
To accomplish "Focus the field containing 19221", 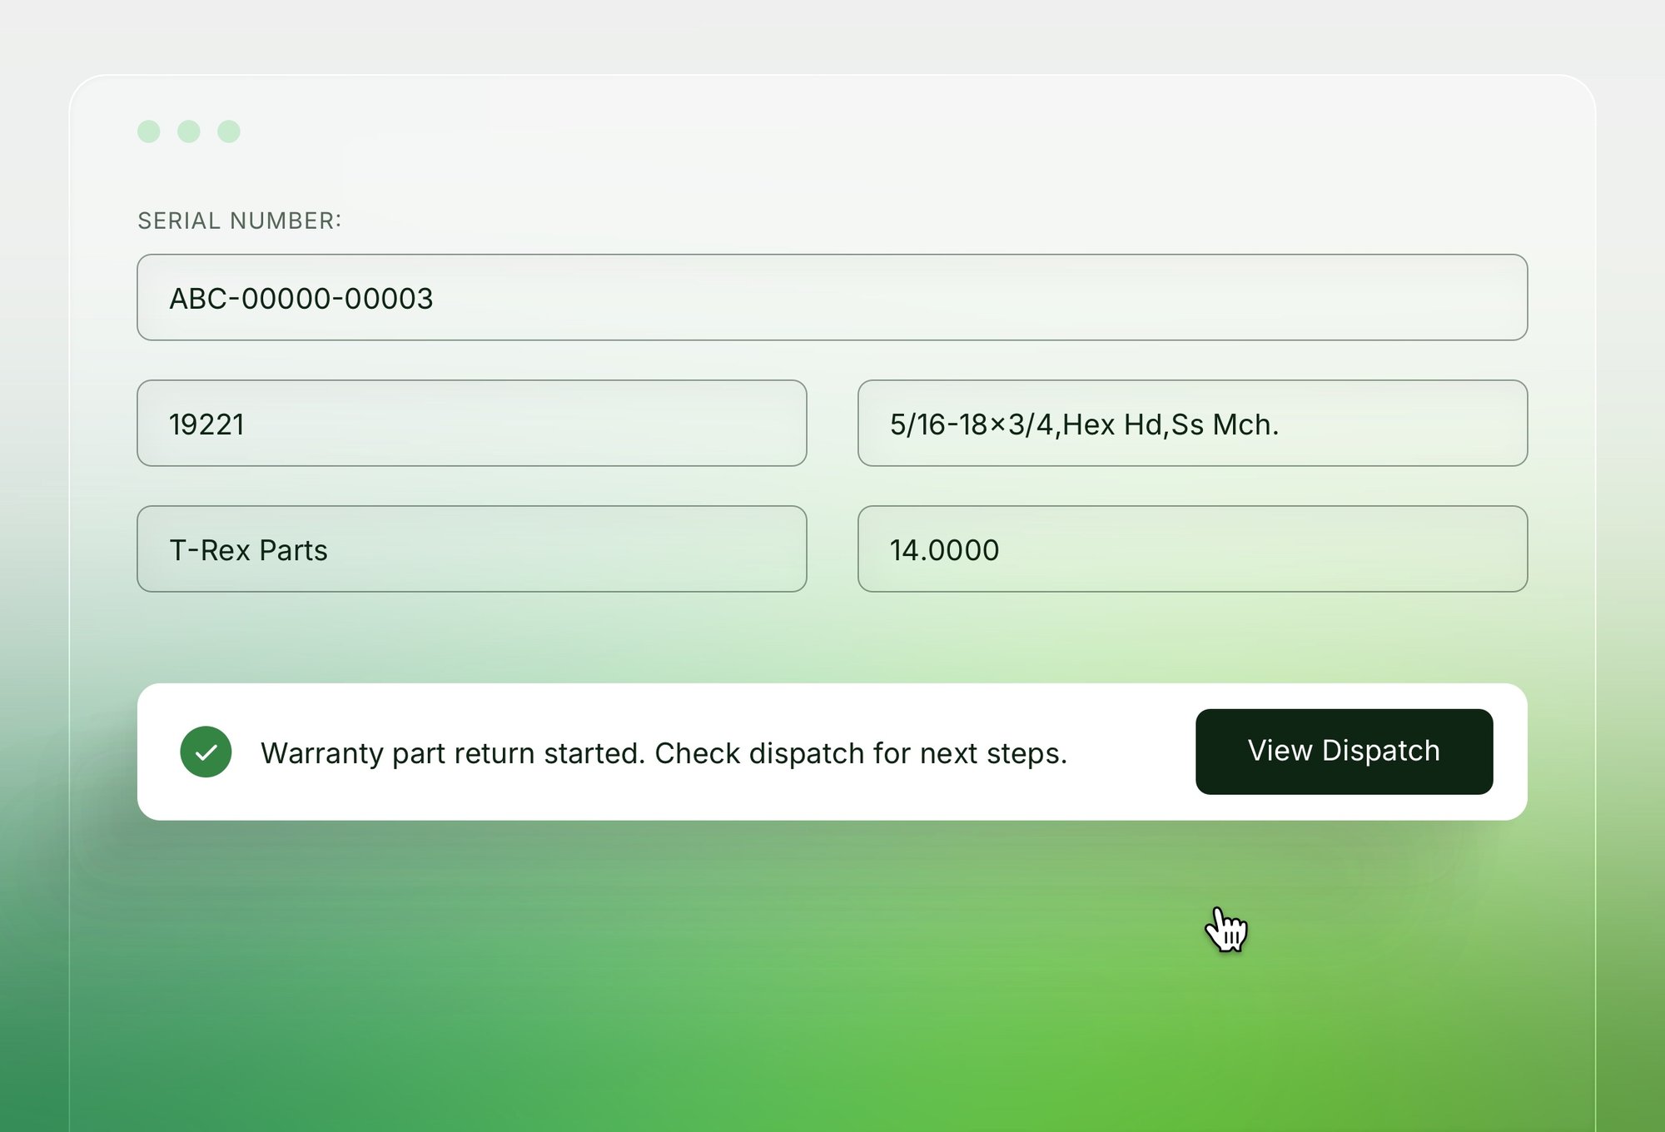I will [472, 423].
